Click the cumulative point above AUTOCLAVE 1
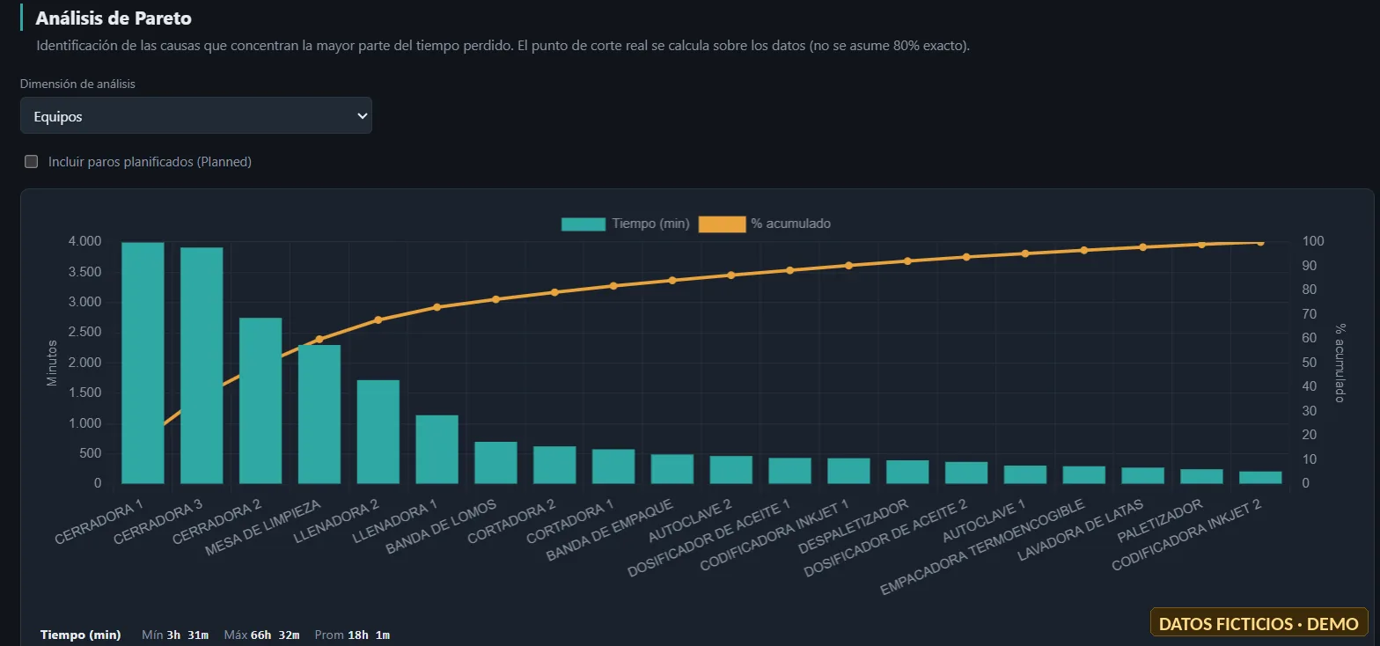The height and width of the screenshot is (646, 1380). click(x=1025, y=253)
